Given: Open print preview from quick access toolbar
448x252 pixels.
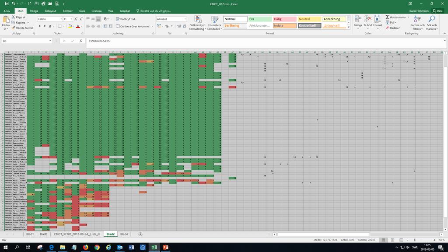Looking at the screenshot, I should point(57,3).
